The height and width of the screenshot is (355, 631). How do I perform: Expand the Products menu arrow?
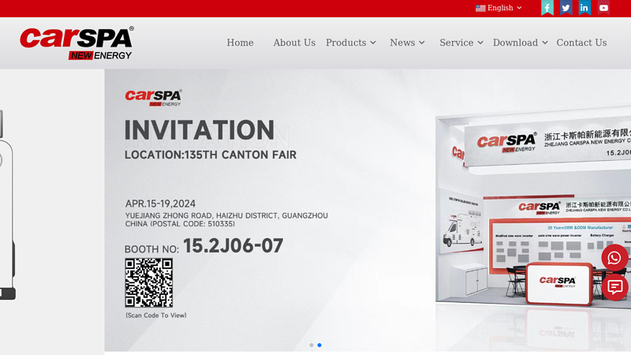coord(373,43)
